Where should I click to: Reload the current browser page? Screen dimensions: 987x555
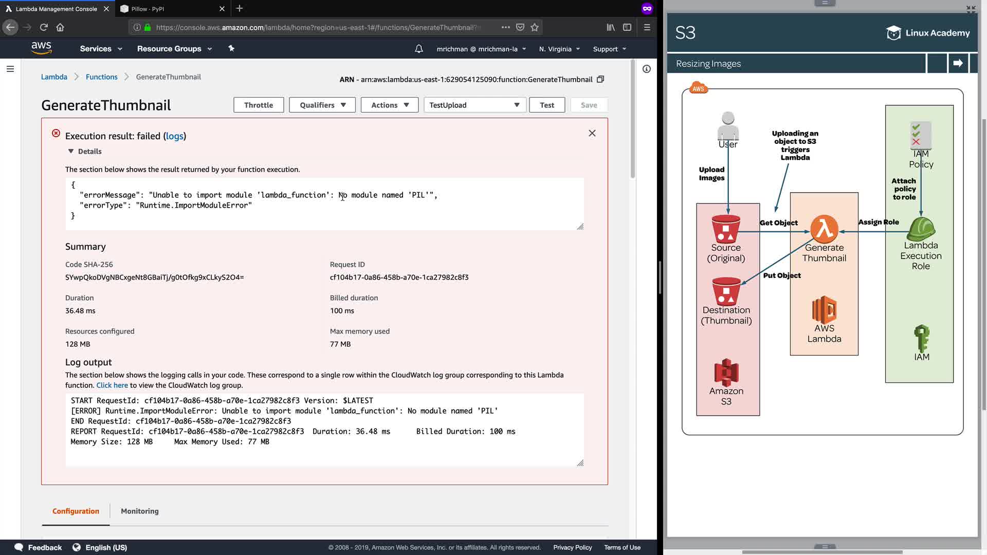[44, 27]
